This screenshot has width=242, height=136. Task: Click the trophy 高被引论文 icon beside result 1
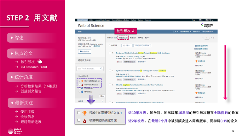click(x=196, y=61)
